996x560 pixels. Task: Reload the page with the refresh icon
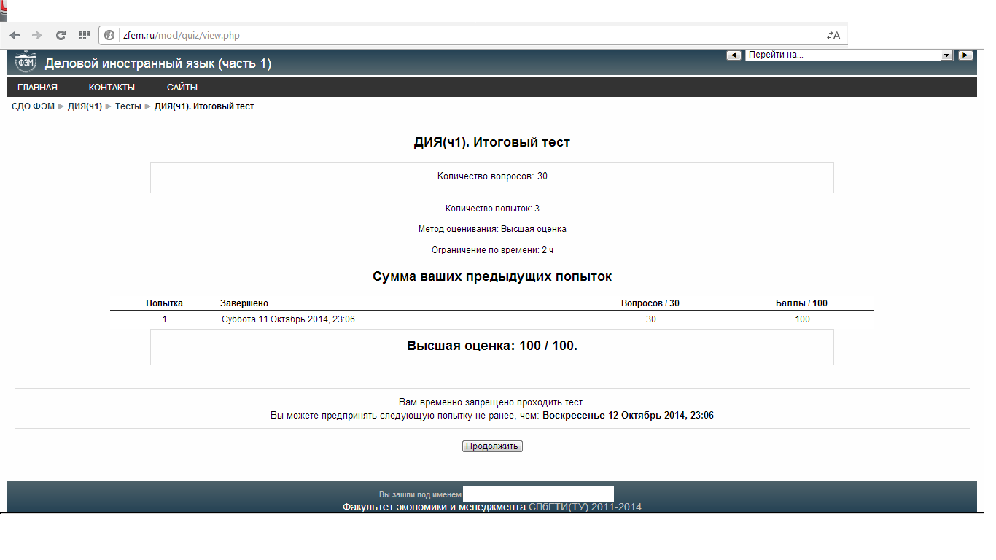pyautogui.click(x=61, y=35)
